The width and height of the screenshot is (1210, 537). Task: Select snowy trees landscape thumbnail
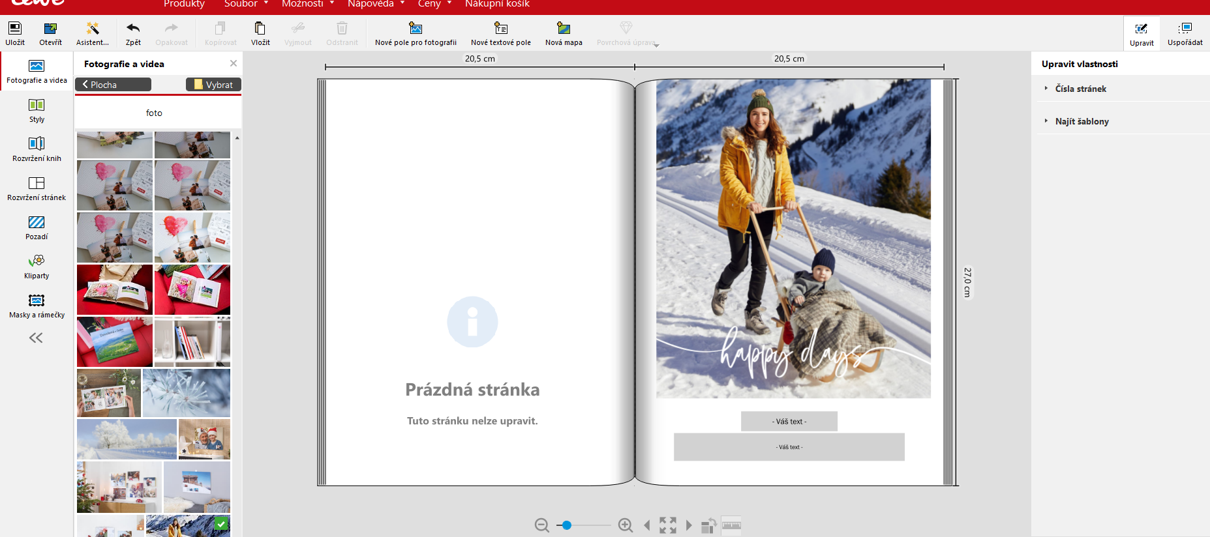tap(127, 439)
